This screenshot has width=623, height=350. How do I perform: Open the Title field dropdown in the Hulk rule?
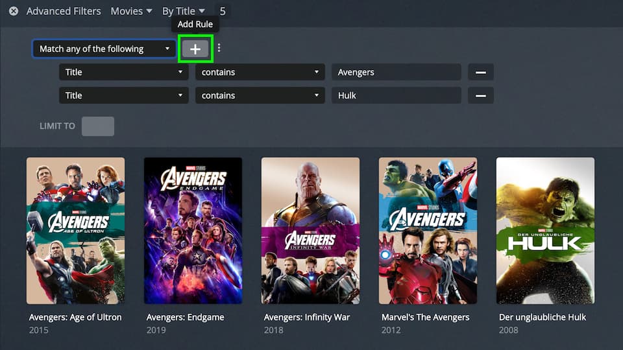[124, 96]
